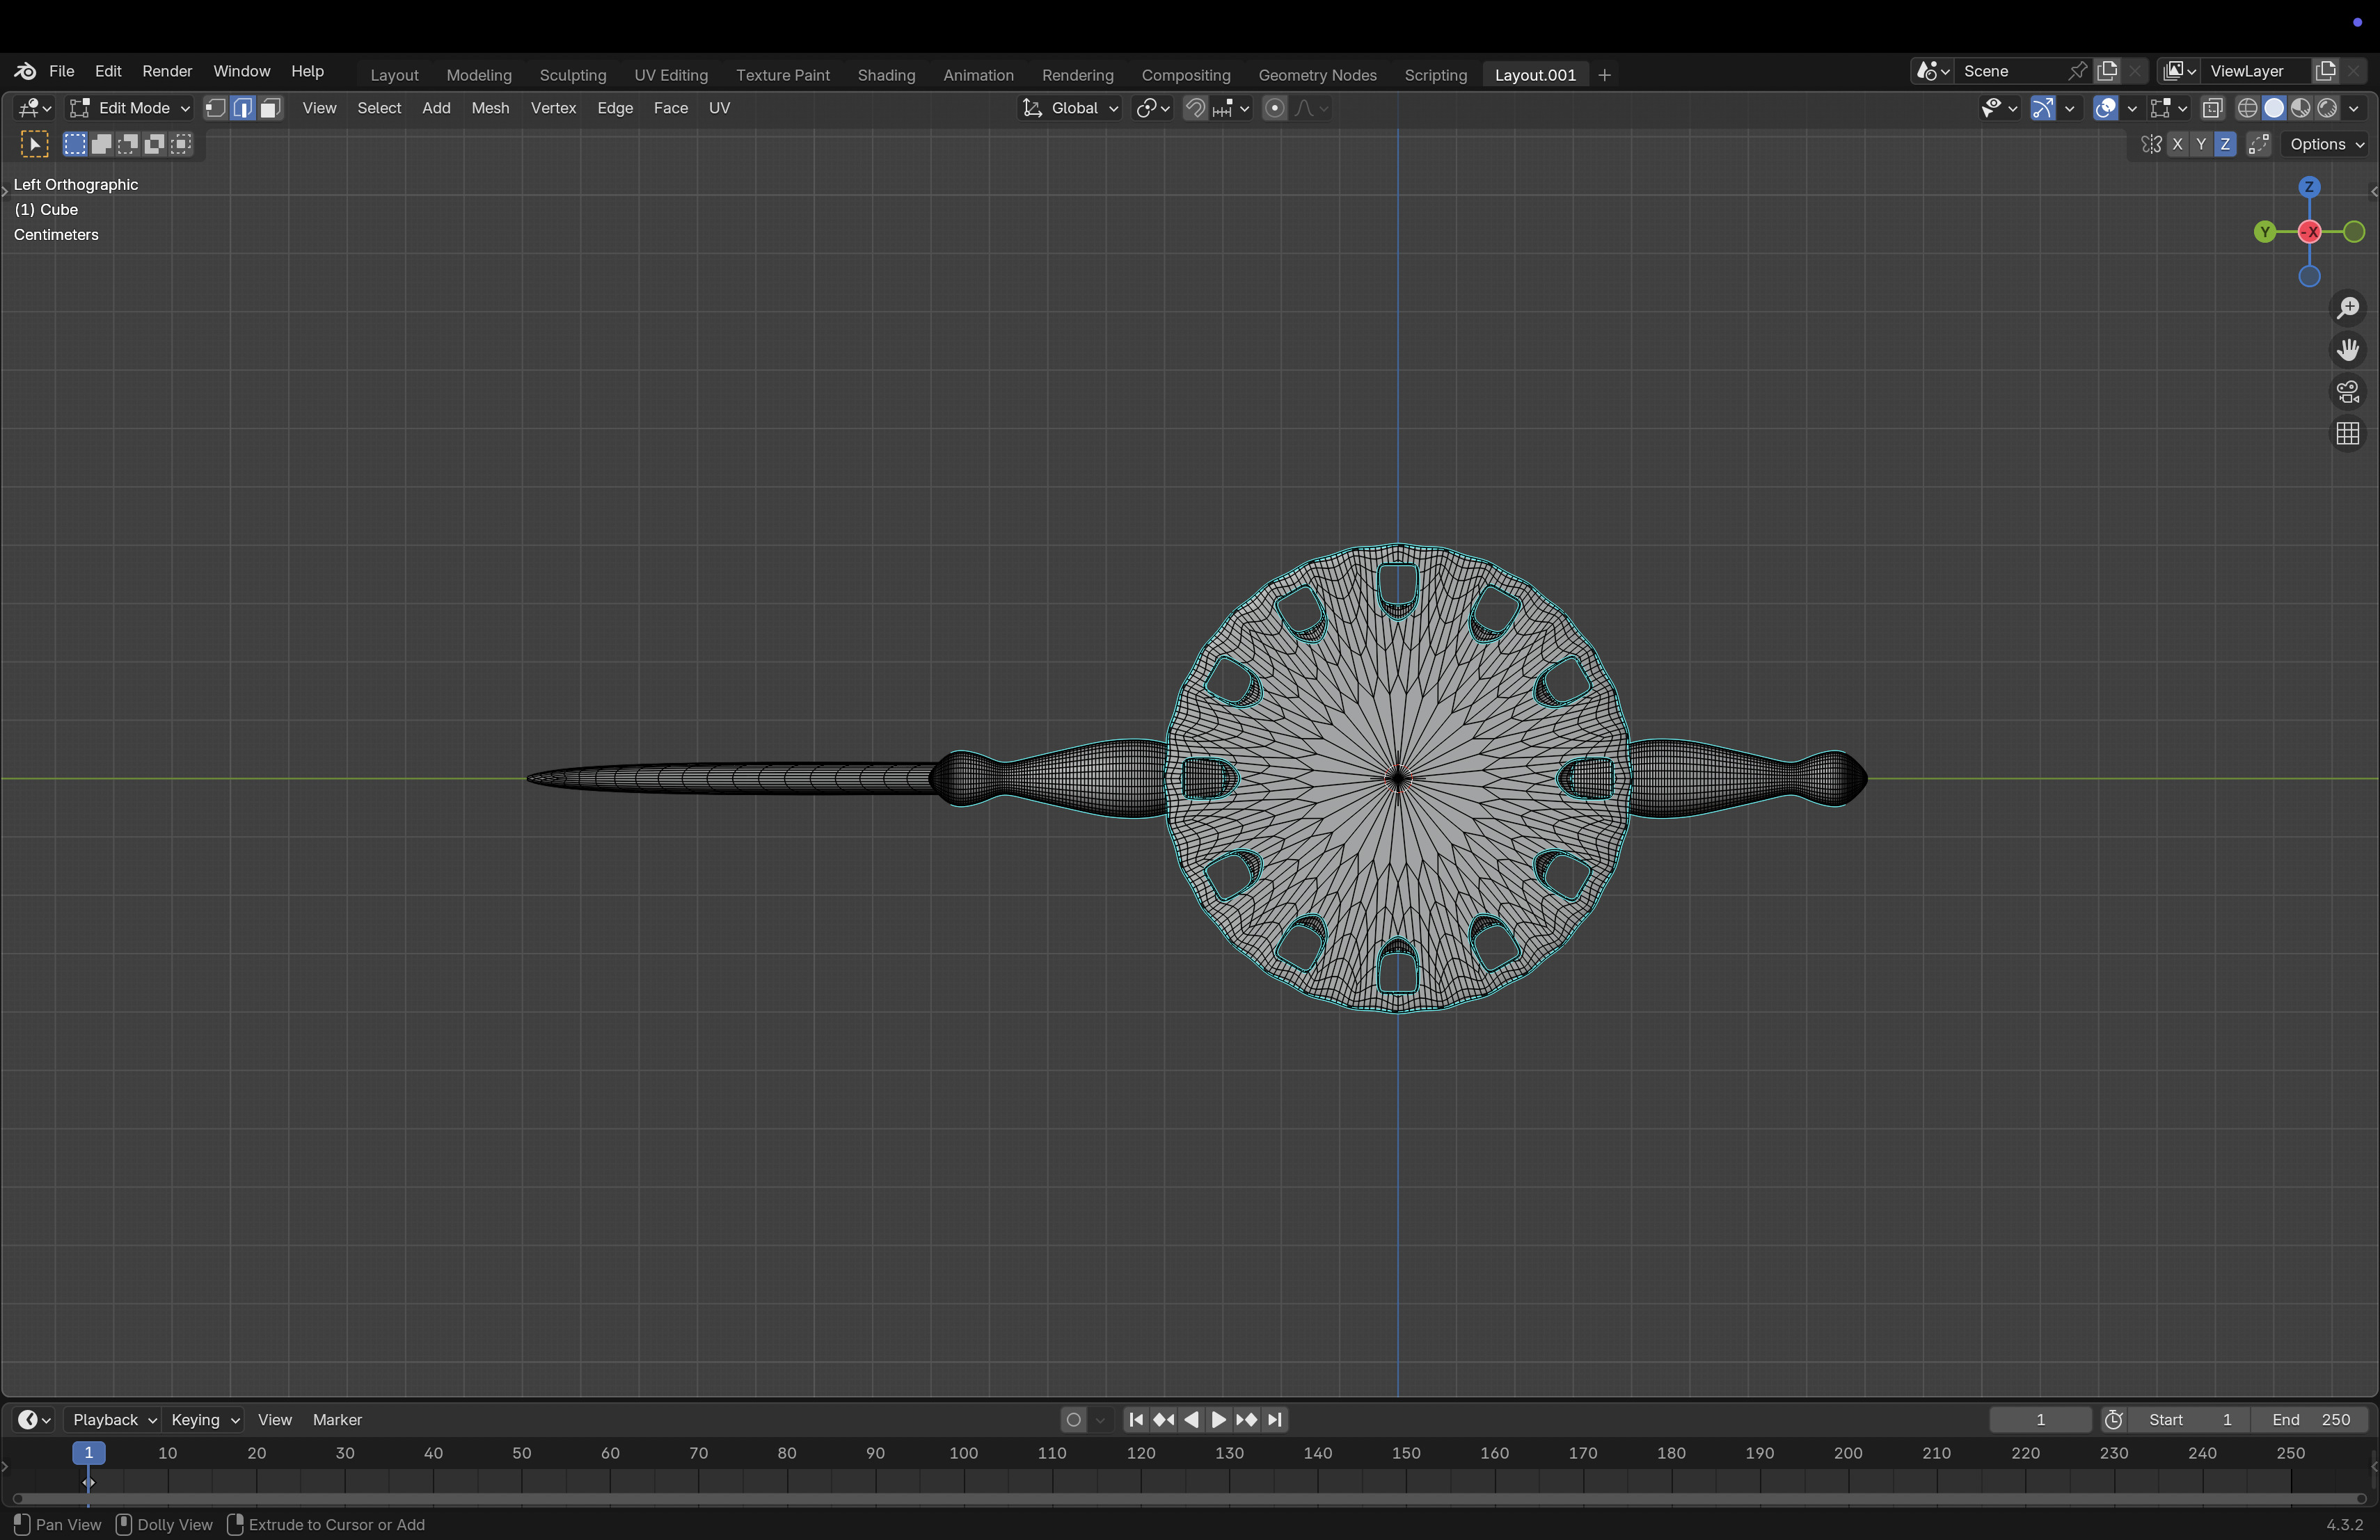The height and width of the screenshot is (1540, 2380).
Task: Create a new scene
Action: click(x=2108, y=71)
